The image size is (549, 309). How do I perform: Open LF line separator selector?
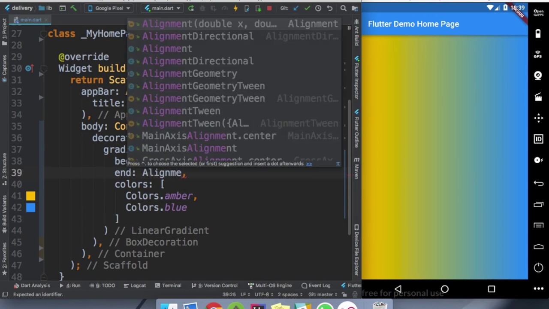click(x=245, y=294)
